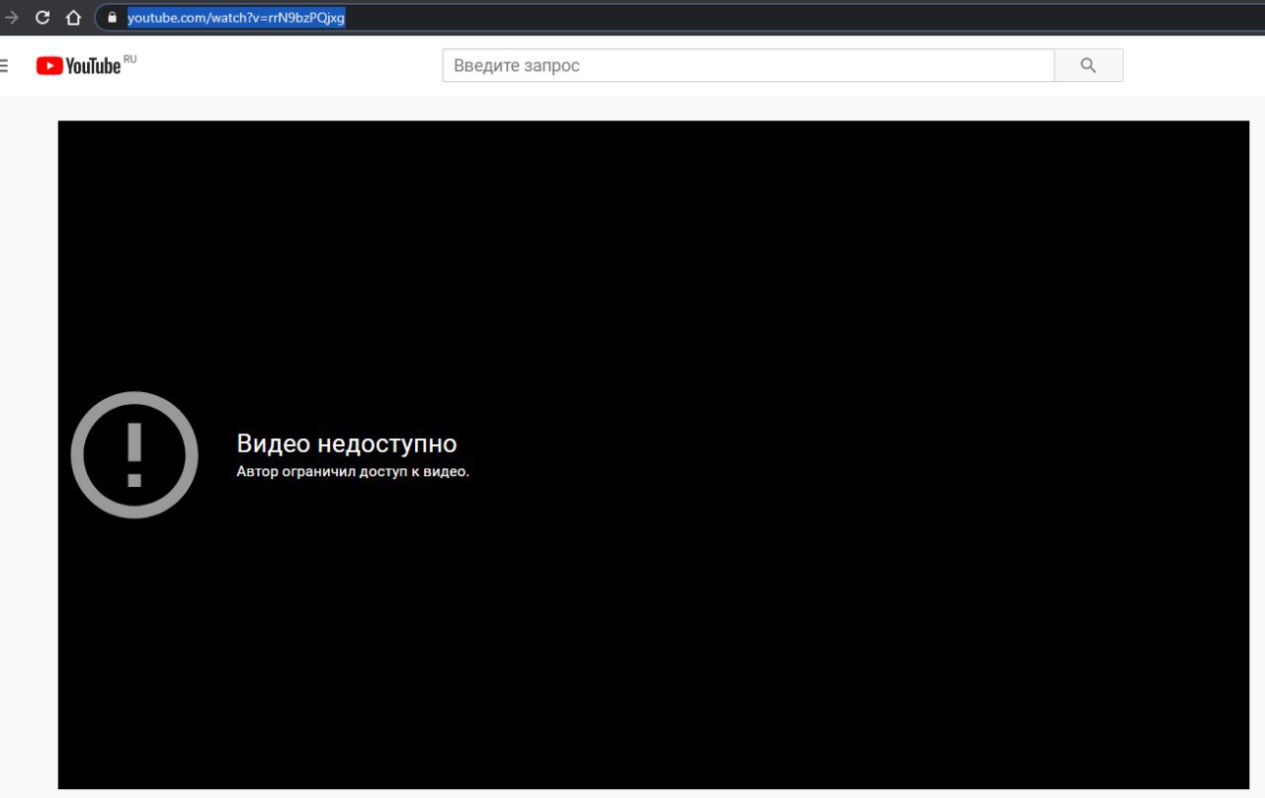Click the magnifier search button
Image resolution: width=1265 pixels, height=798 pixels.
[x=1089, y=65]
